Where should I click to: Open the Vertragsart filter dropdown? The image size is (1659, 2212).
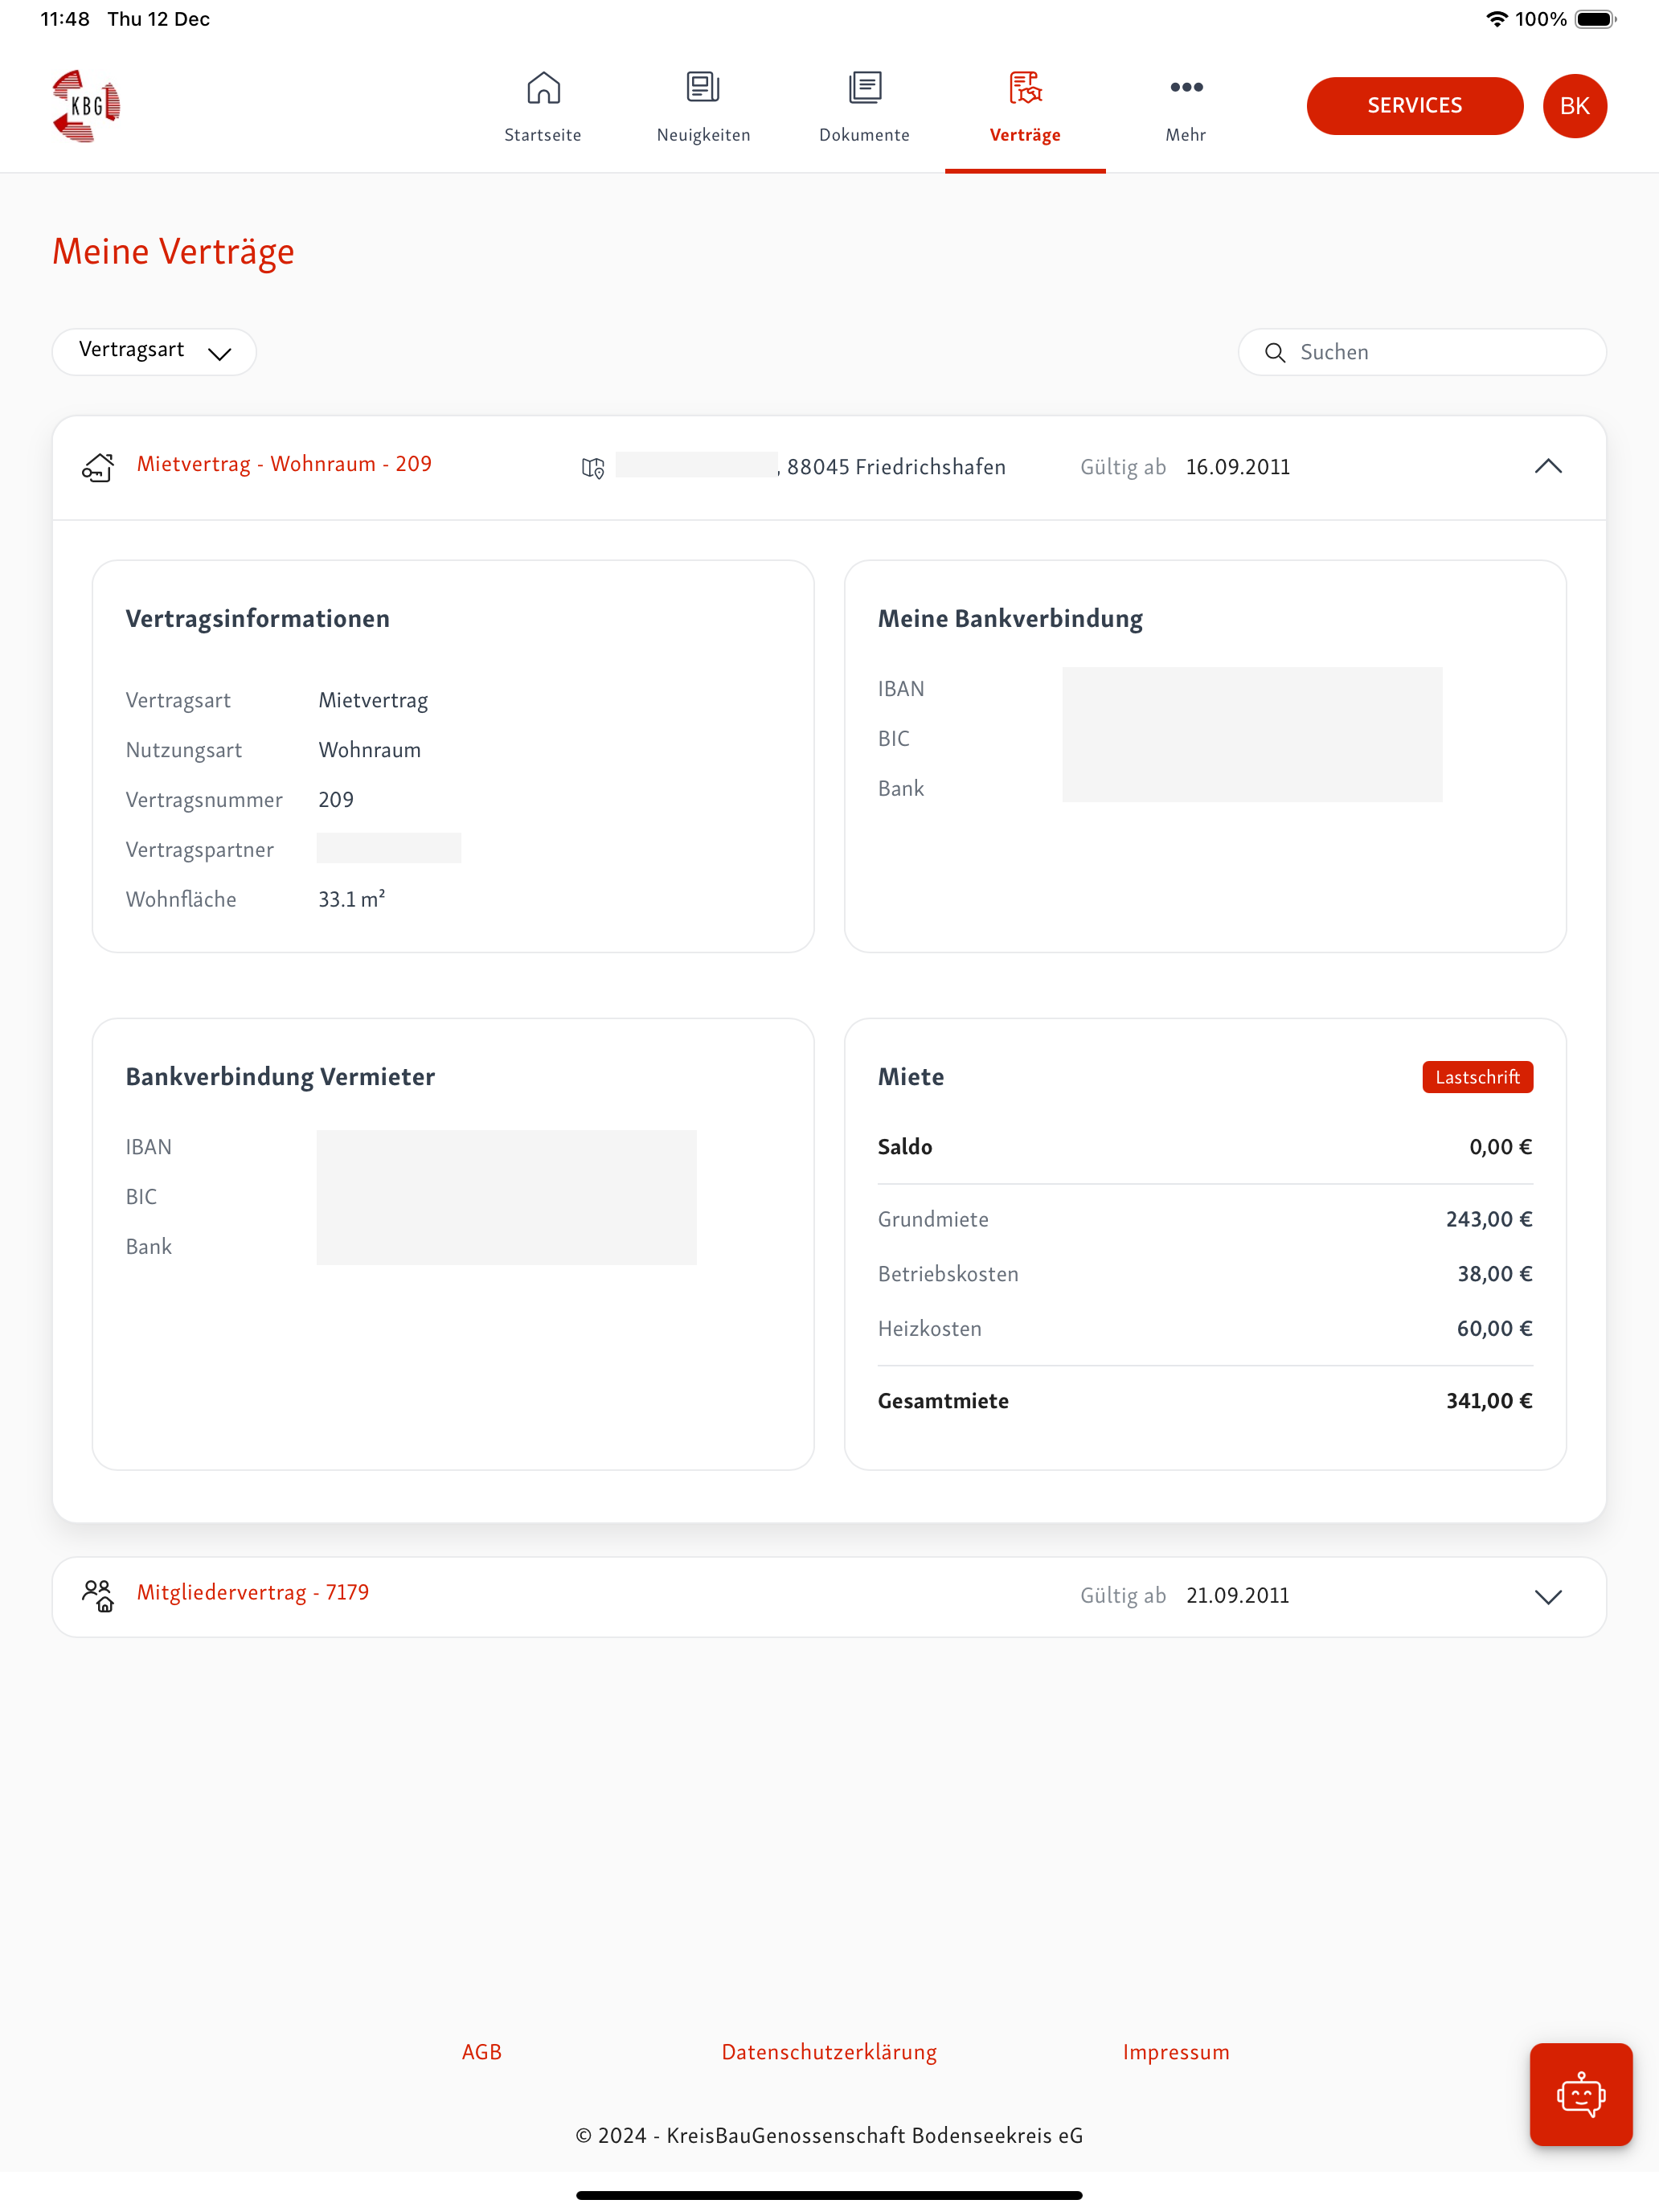154,352
